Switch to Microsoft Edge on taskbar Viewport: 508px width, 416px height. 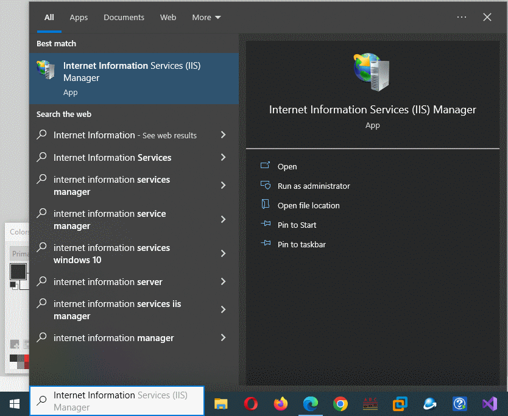[x=311, y=404]
